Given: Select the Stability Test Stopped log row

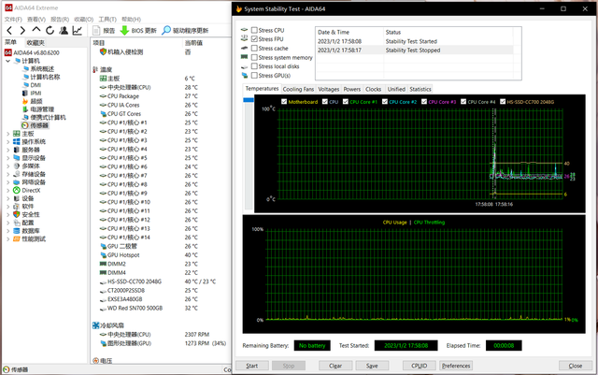Looking at the screenshot, I should click(x=414, y=50).
